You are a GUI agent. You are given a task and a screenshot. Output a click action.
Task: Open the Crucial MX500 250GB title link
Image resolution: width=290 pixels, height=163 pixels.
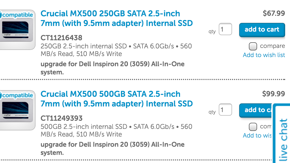click(116, 18)
